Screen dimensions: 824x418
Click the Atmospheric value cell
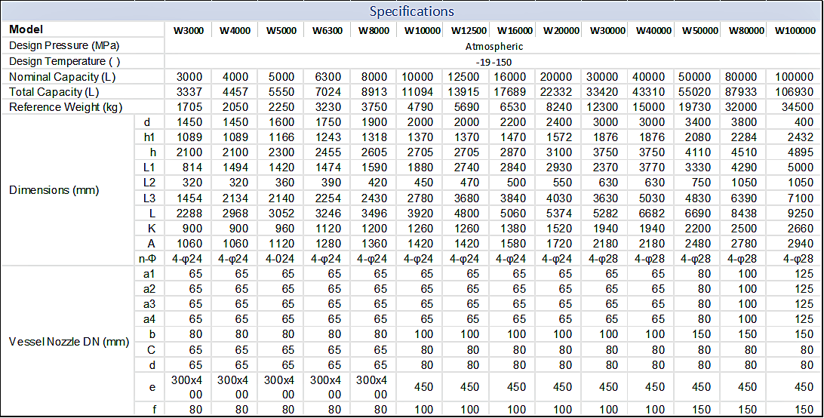coord(494,46)
